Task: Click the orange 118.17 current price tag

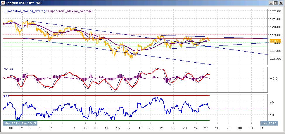Action: 276,41
